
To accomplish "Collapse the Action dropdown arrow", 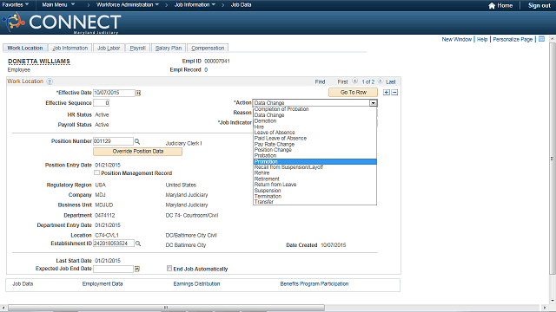I will [373, 103].
